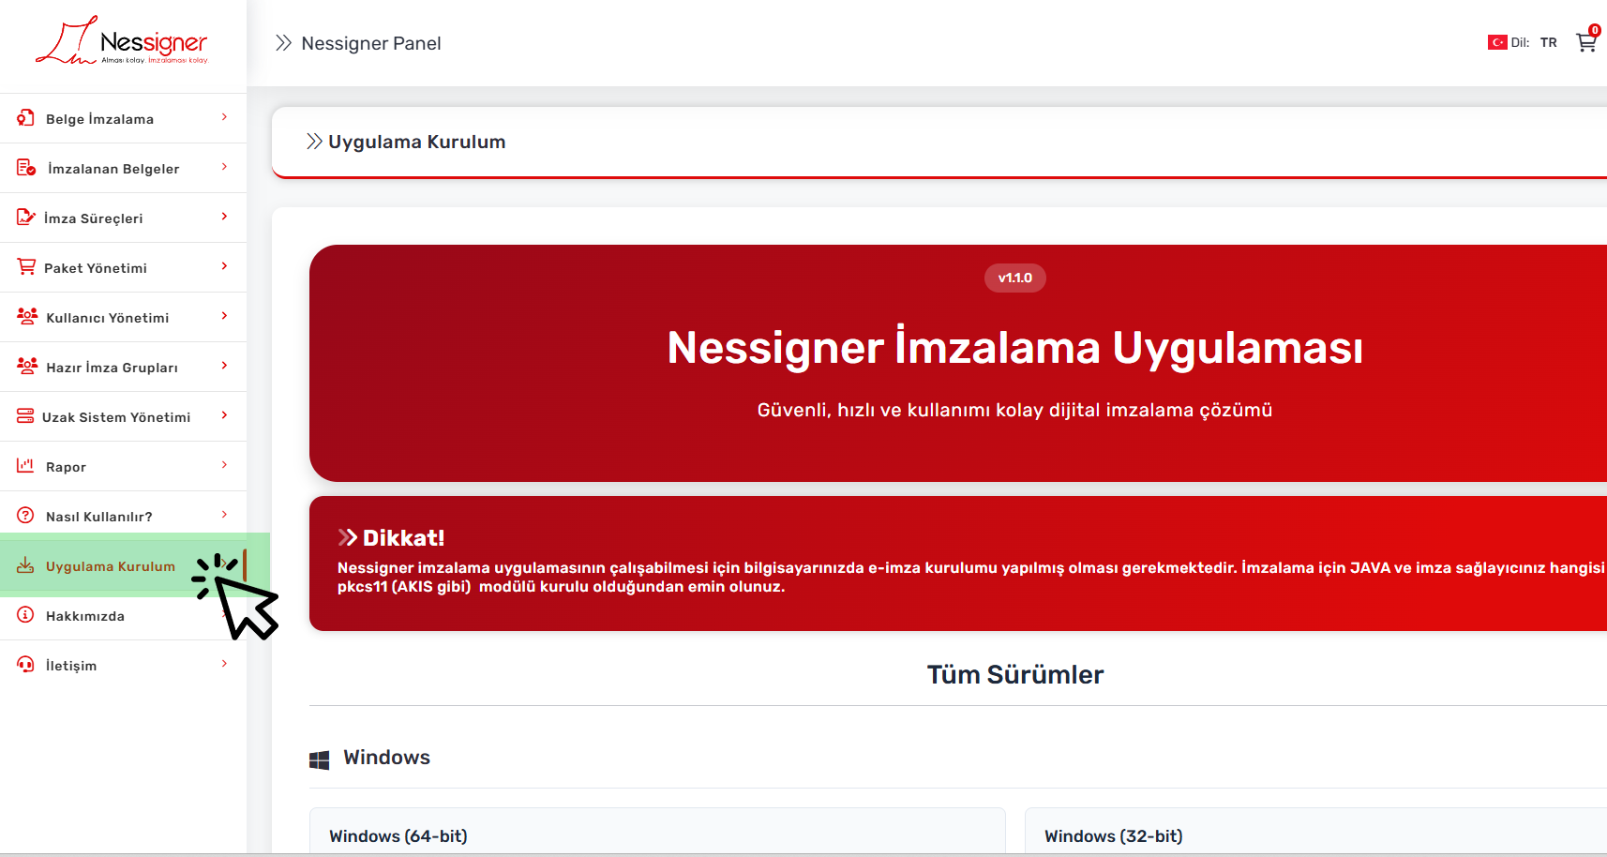Select the Windows (64-bit) download card
1607x857 pixels.
(x=656, y=834)
